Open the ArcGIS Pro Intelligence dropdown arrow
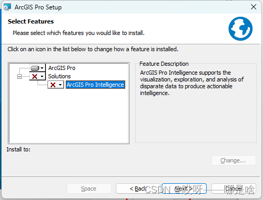263x200 pixels. point(60,85)
